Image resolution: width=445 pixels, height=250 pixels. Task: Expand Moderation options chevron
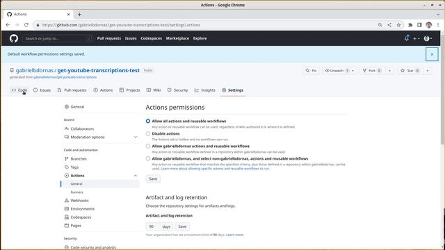click(x=136, y=137)
